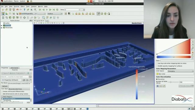Click the Time value input field
195x110 pixels.
click(x=72, y=10)
